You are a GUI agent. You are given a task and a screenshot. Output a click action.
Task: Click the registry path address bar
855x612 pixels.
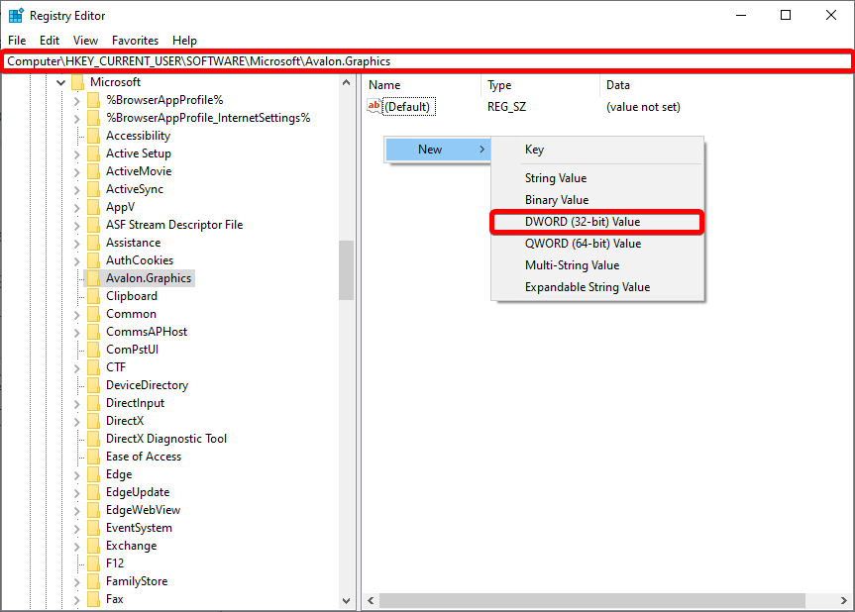[x=426, y=61]
